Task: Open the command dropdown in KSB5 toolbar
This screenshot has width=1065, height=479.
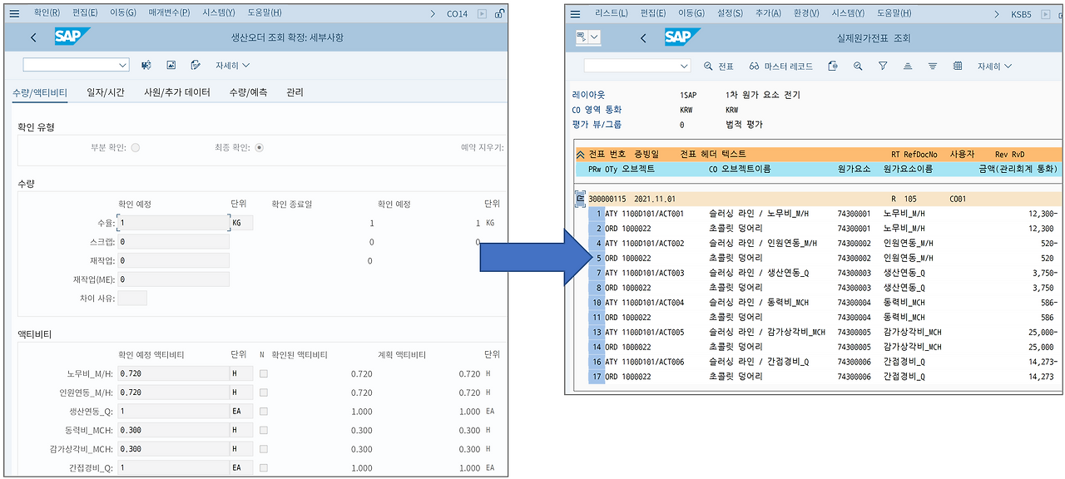Action: coord(685,66)
